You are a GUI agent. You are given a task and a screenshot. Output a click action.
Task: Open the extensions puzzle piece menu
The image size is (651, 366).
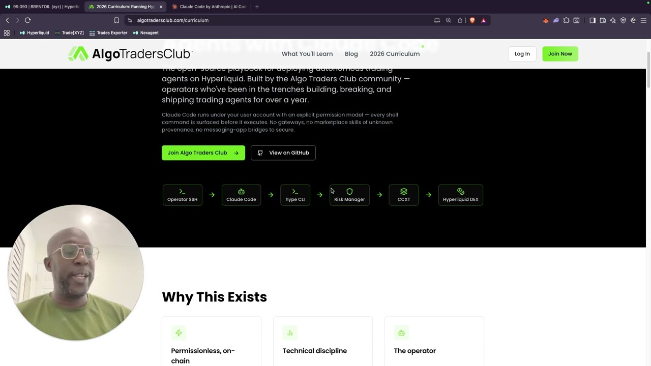pyautogui.click(x=566, y=20)
